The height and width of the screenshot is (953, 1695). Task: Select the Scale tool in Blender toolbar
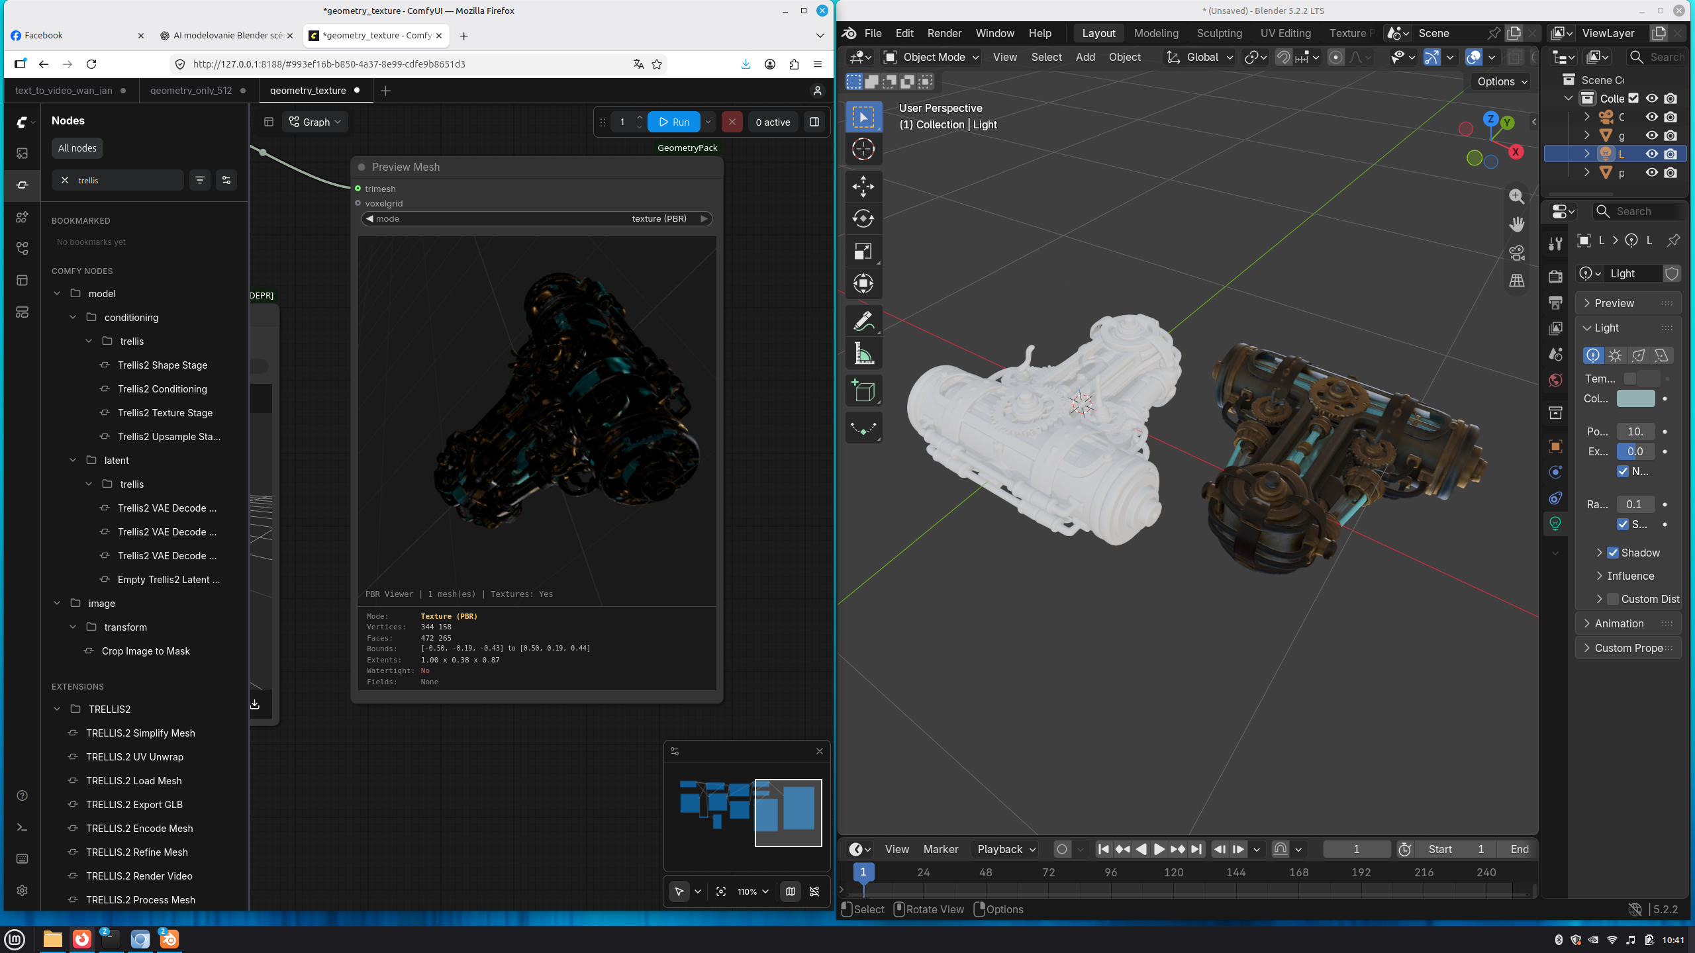[x=863, y=251]
